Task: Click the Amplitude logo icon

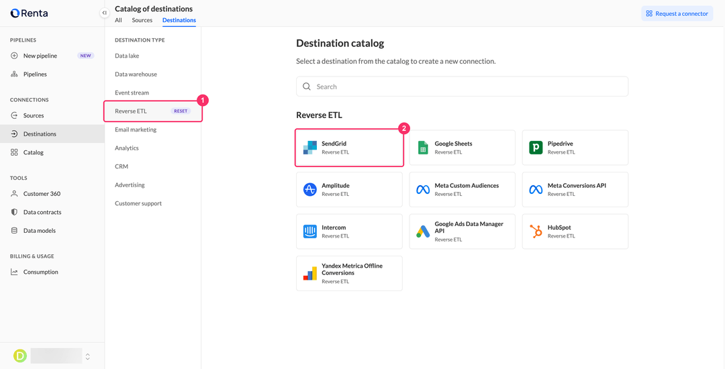Action: [309, 189]
